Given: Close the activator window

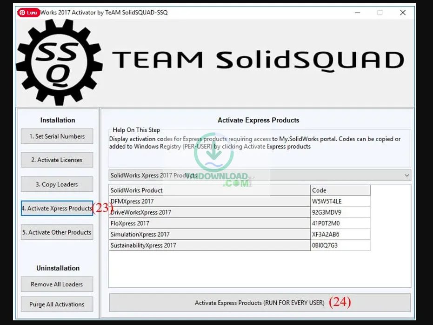Looking at the screenshot, I should (403, 13).
